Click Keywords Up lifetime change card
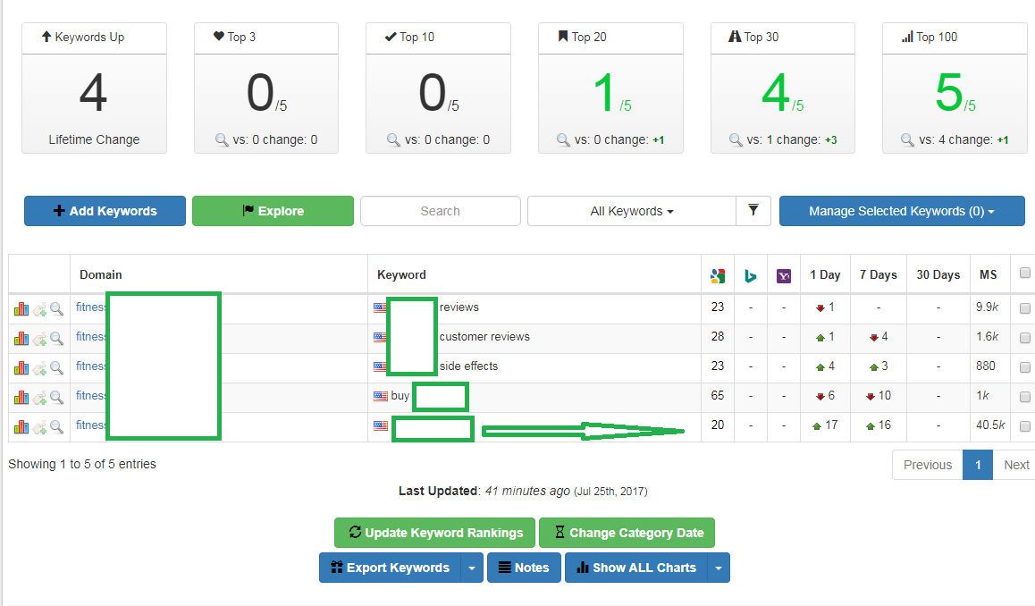1035x606 pixels. click(x=94, y=88)
